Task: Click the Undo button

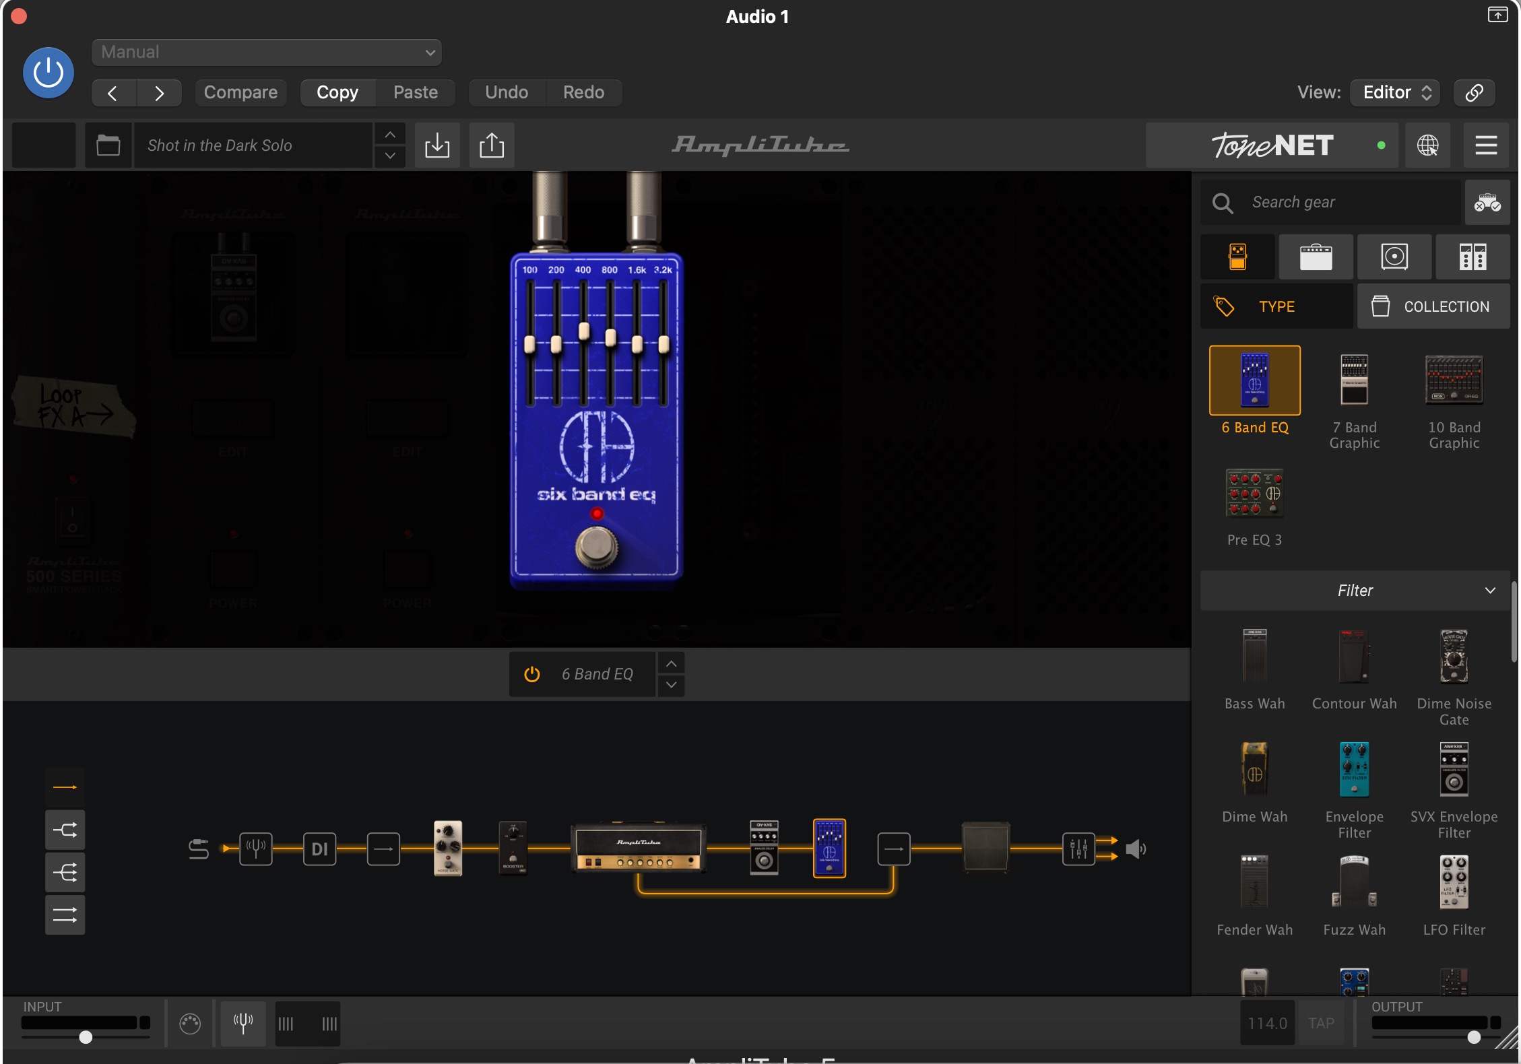Action: [507, 92]
